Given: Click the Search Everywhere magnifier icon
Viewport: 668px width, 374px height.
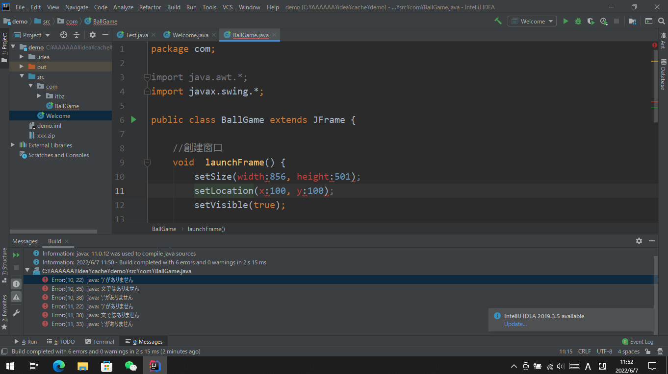Looking at the screenshot, I should tap(662, 21).
